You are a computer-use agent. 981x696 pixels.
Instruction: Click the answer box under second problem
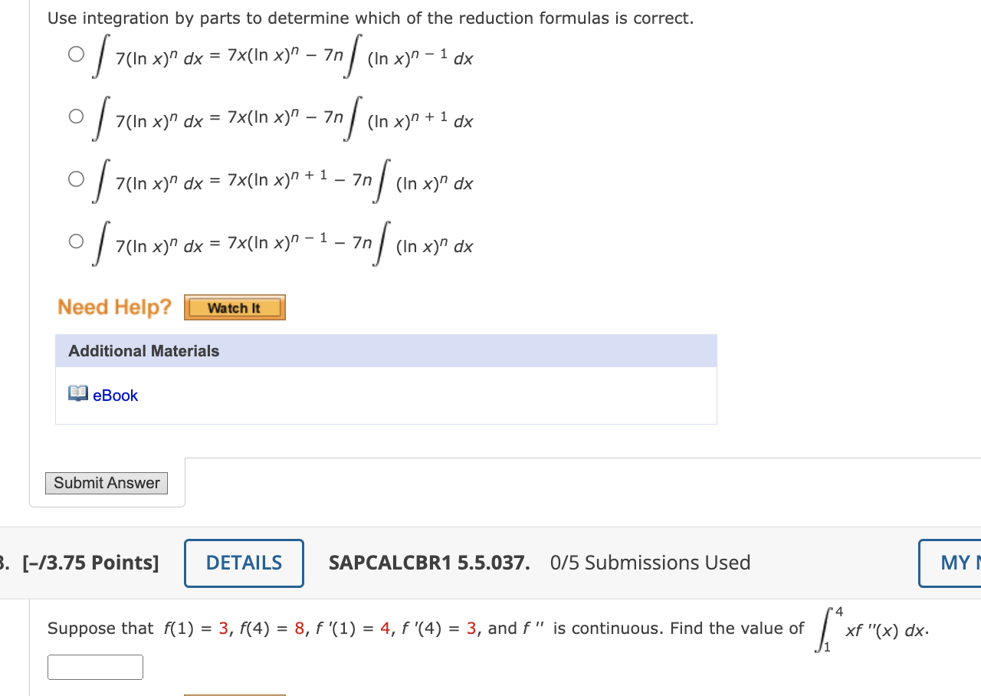95,666
